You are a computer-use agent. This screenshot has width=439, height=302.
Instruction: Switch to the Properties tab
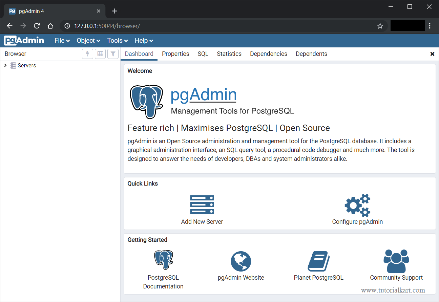[175, 53]
